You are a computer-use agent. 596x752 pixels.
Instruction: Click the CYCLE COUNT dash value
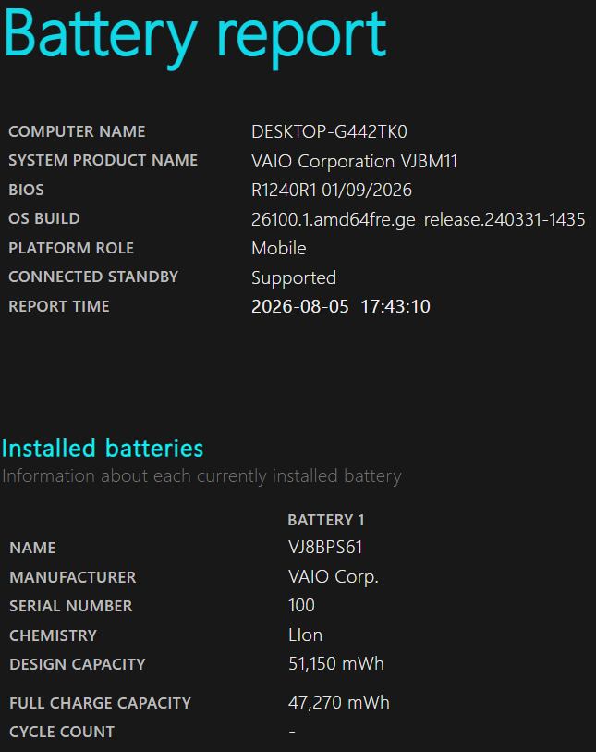point(292,732)
